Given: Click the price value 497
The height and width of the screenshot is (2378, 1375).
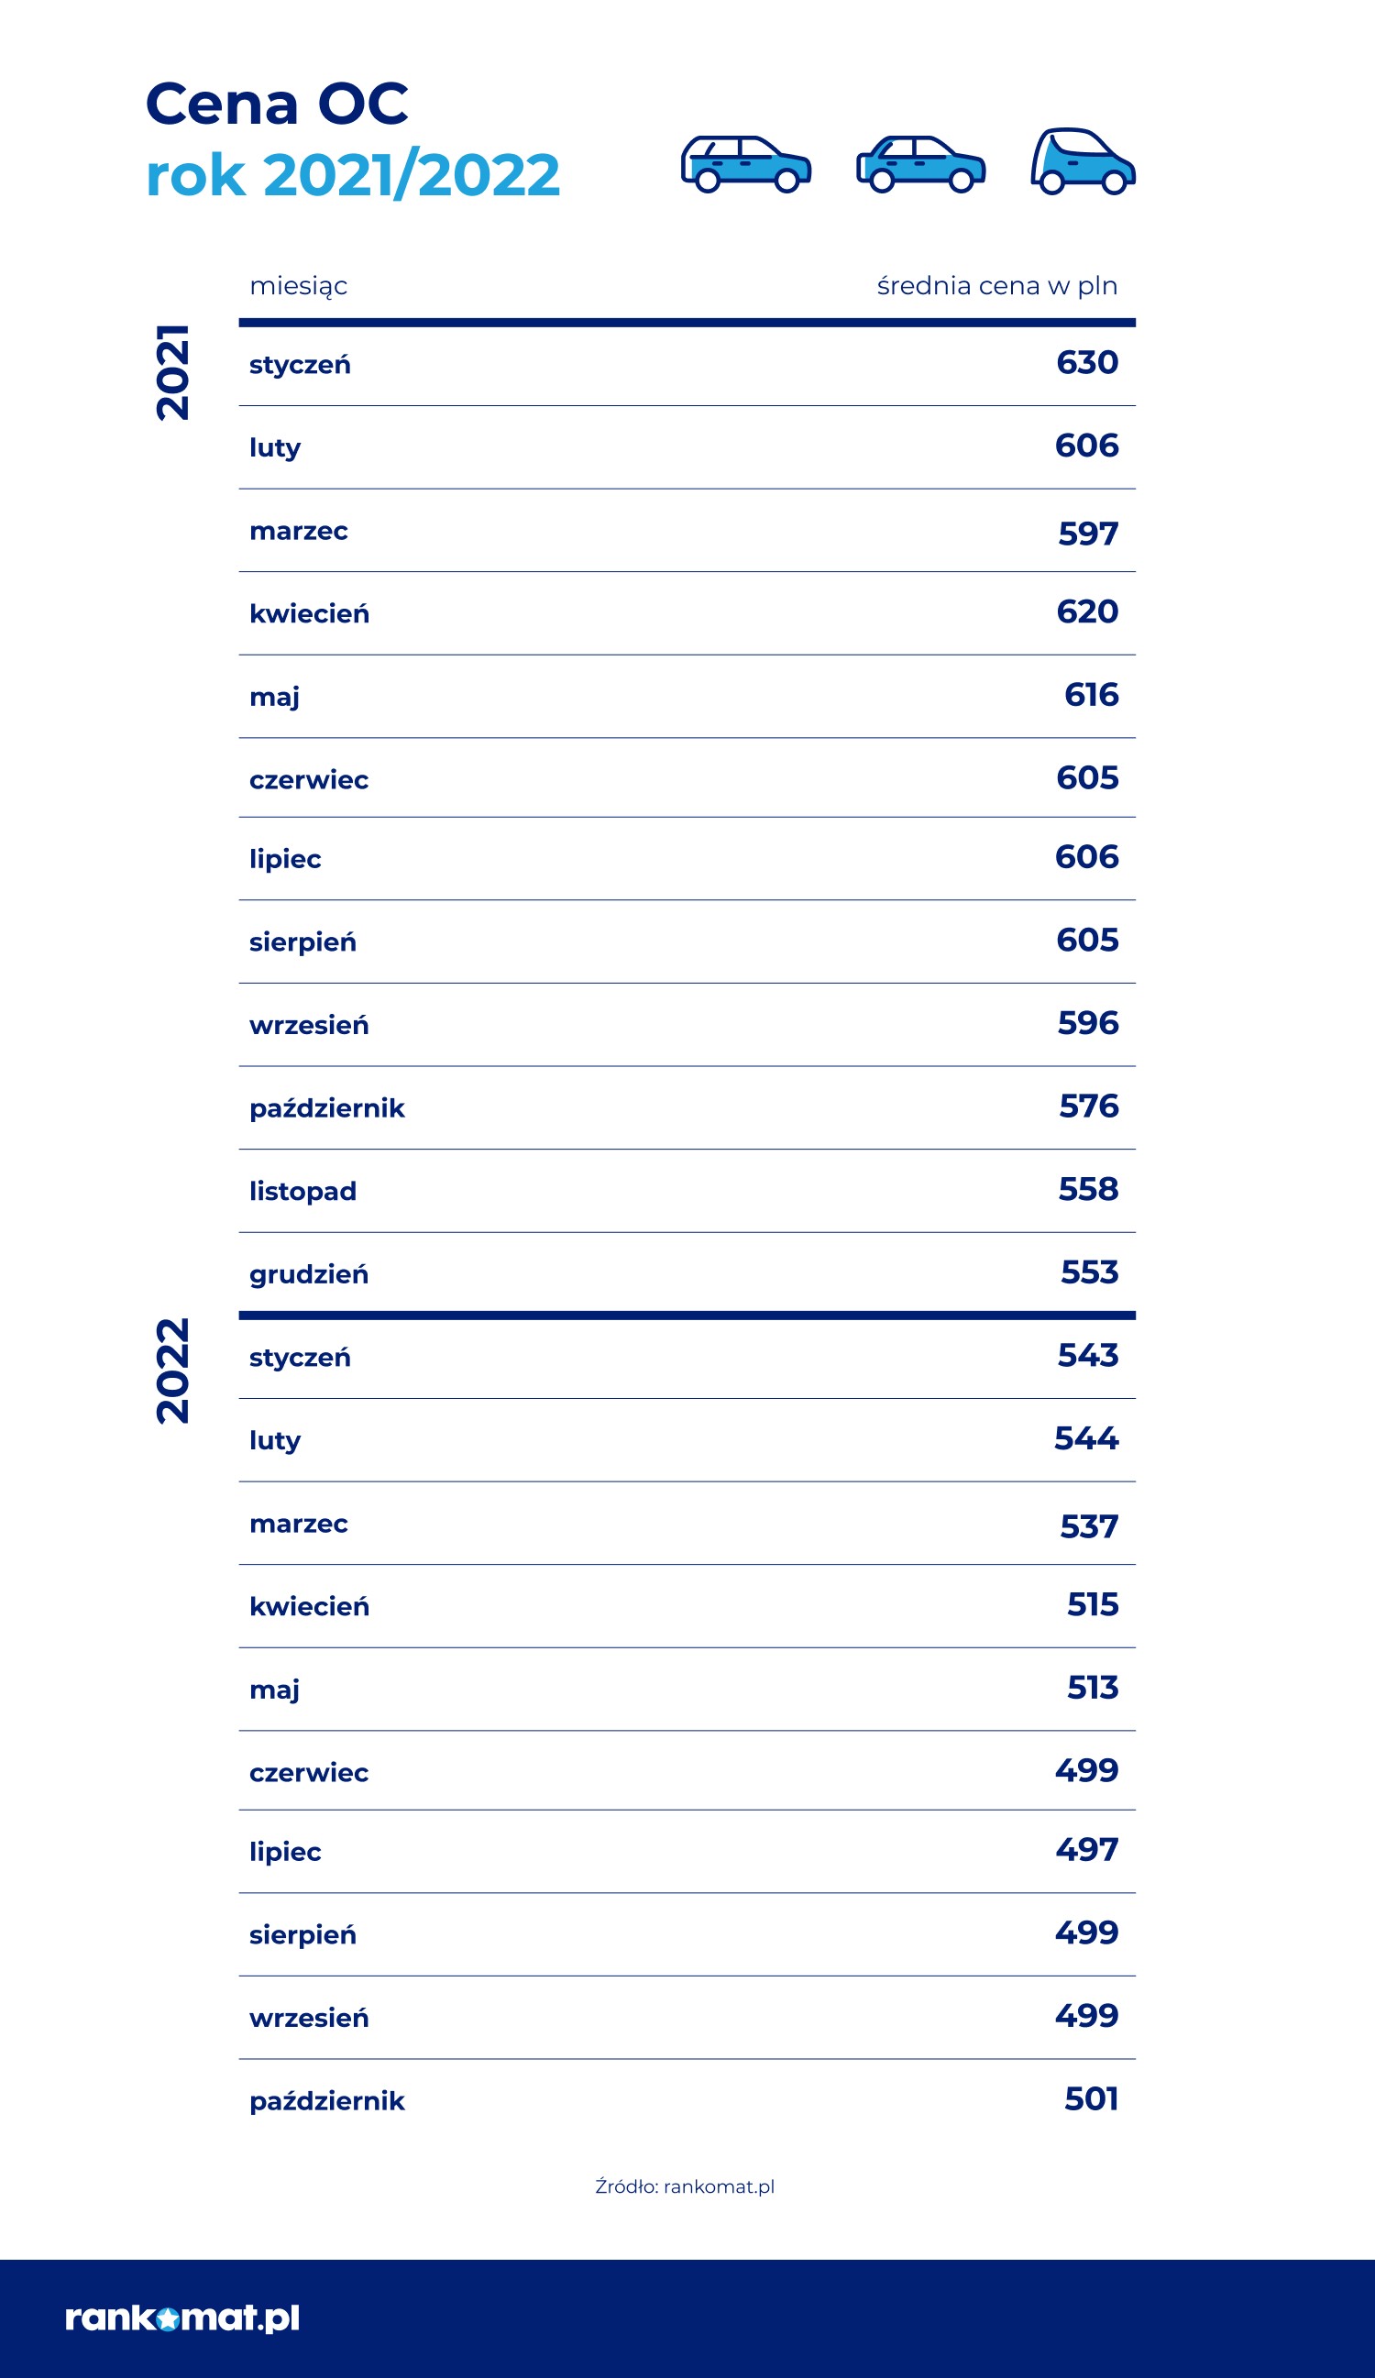Looking at the screenshot, I should point(1087,1850).
